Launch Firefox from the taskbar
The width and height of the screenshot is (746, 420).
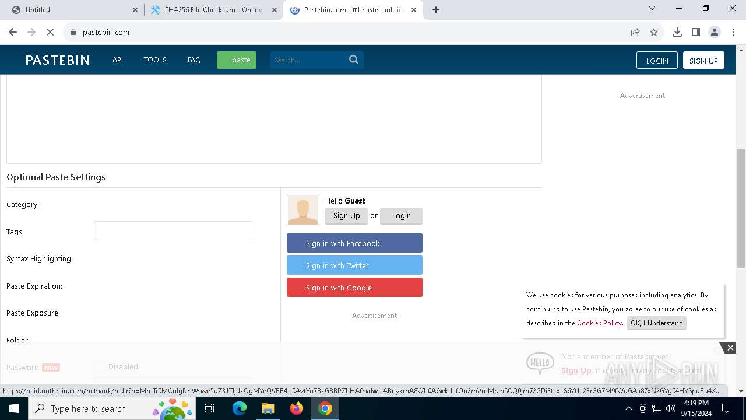click(296, 408)
